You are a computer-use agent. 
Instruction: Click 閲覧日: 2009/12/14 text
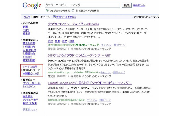(58, 49)
